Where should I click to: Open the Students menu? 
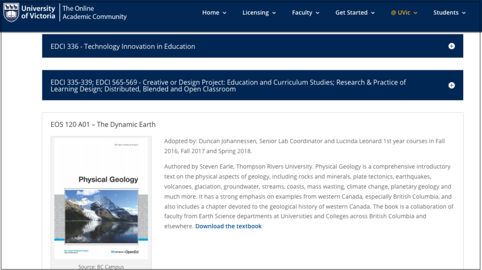pos(450,13)
